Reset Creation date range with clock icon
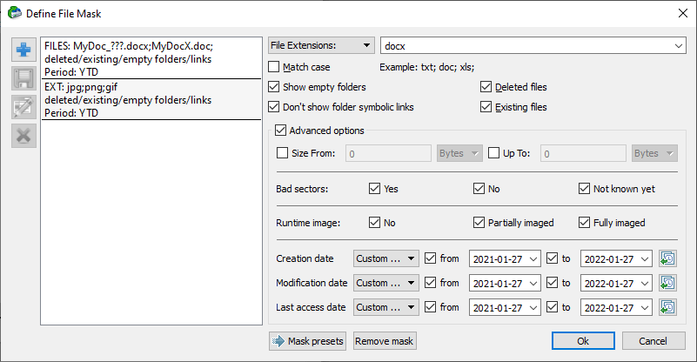Image resolution: width=697 pixels, height=362 pixels. [667, 258]
